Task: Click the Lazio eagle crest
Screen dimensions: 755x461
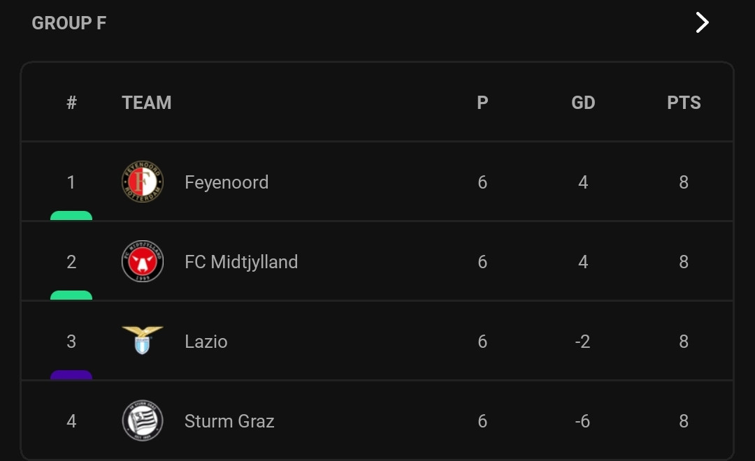Action: [x=143, y=340]
